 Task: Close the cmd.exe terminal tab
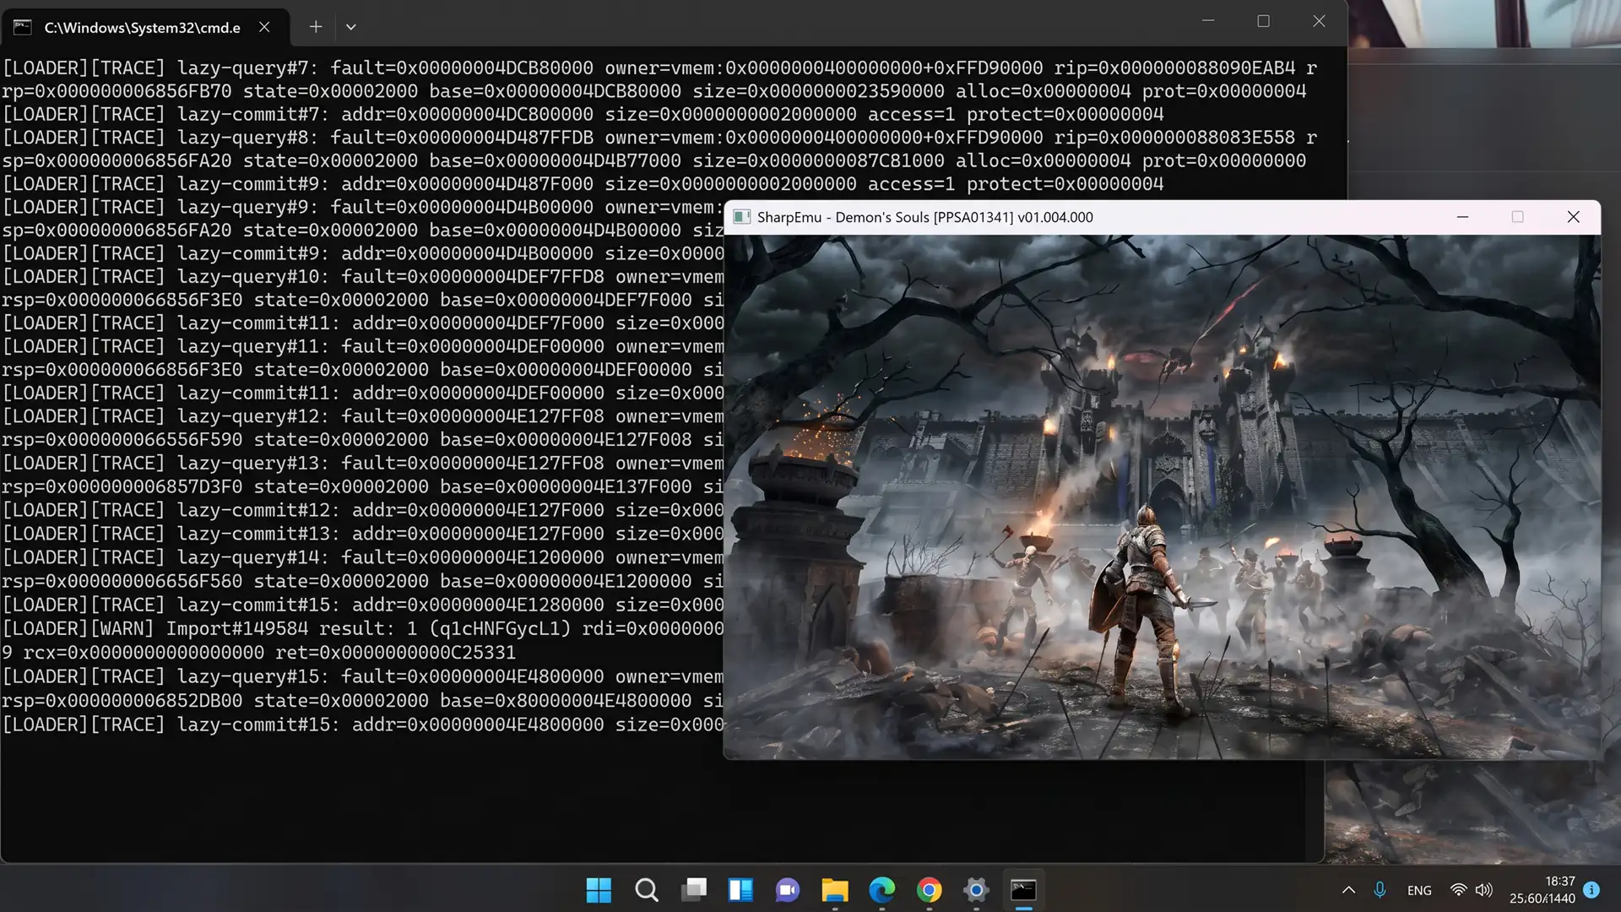[264, 27]
